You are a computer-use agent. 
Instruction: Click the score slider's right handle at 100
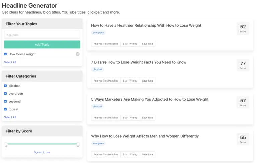[78, 144]
